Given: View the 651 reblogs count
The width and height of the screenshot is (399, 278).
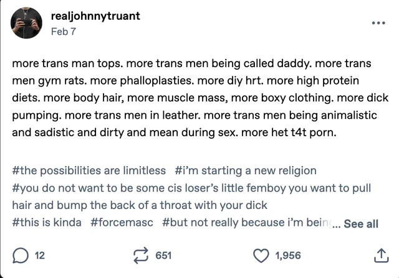Looking at the screenshot, I should tap(163, 256).
